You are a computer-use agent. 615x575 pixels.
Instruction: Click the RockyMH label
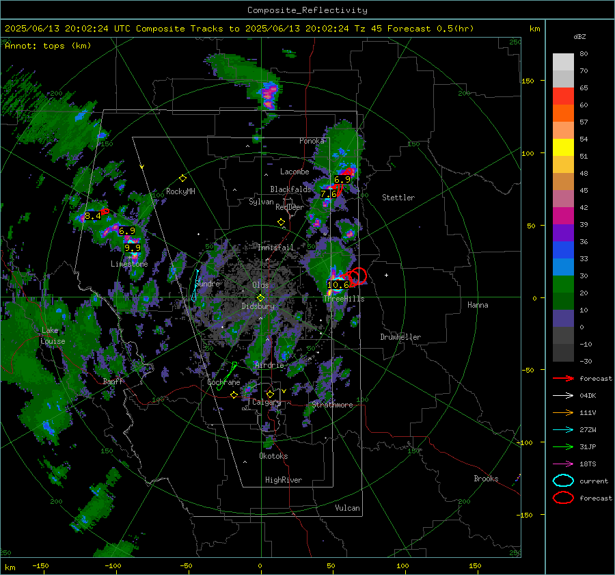coord(180,191)
